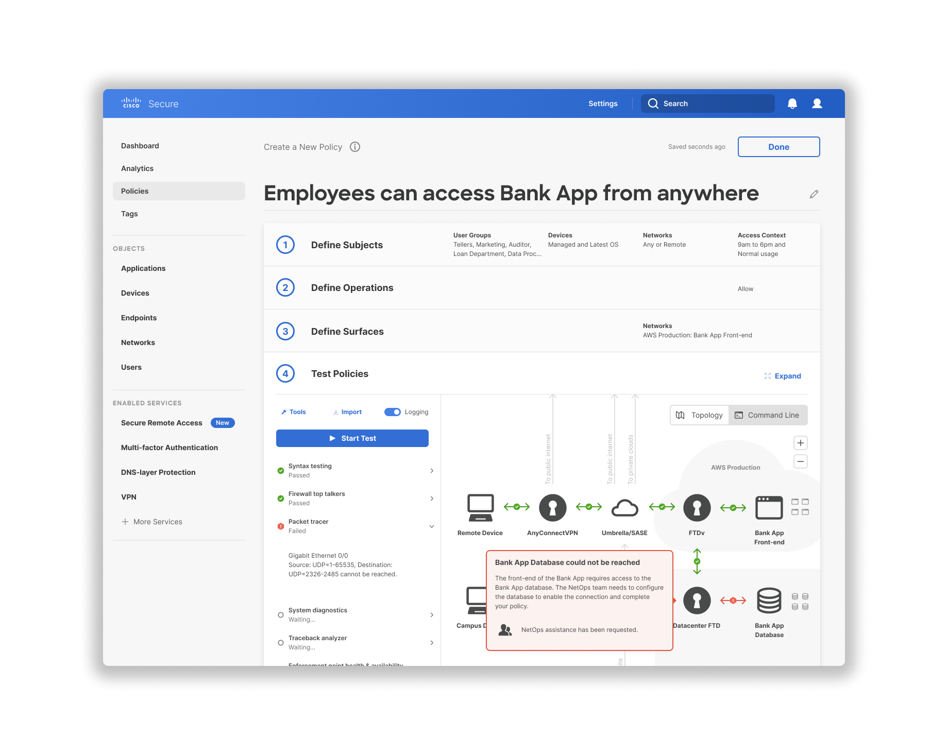Switch to Topology view
The width and height of the screenshot is (948, 755).
tap(700, 415)
